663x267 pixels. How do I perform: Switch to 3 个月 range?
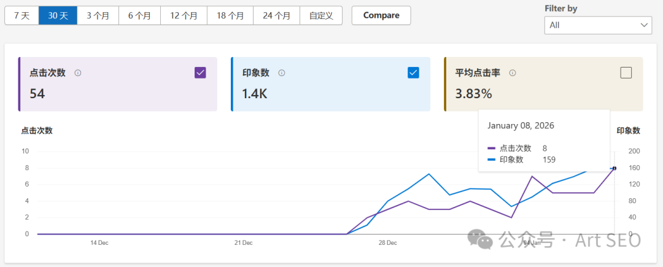pyautogui.click(x=98, y=15)
